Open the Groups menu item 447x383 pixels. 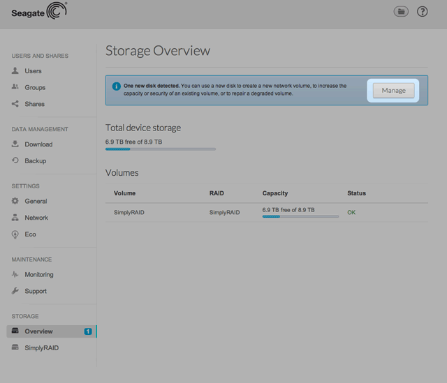(35, 88)
